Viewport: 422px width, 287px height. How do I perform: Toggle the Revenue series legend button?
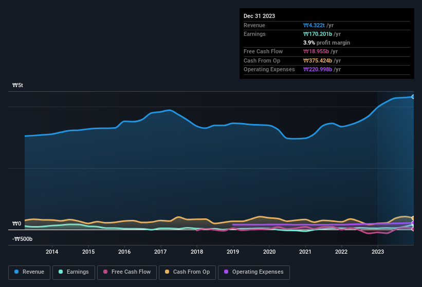point(29,272)
